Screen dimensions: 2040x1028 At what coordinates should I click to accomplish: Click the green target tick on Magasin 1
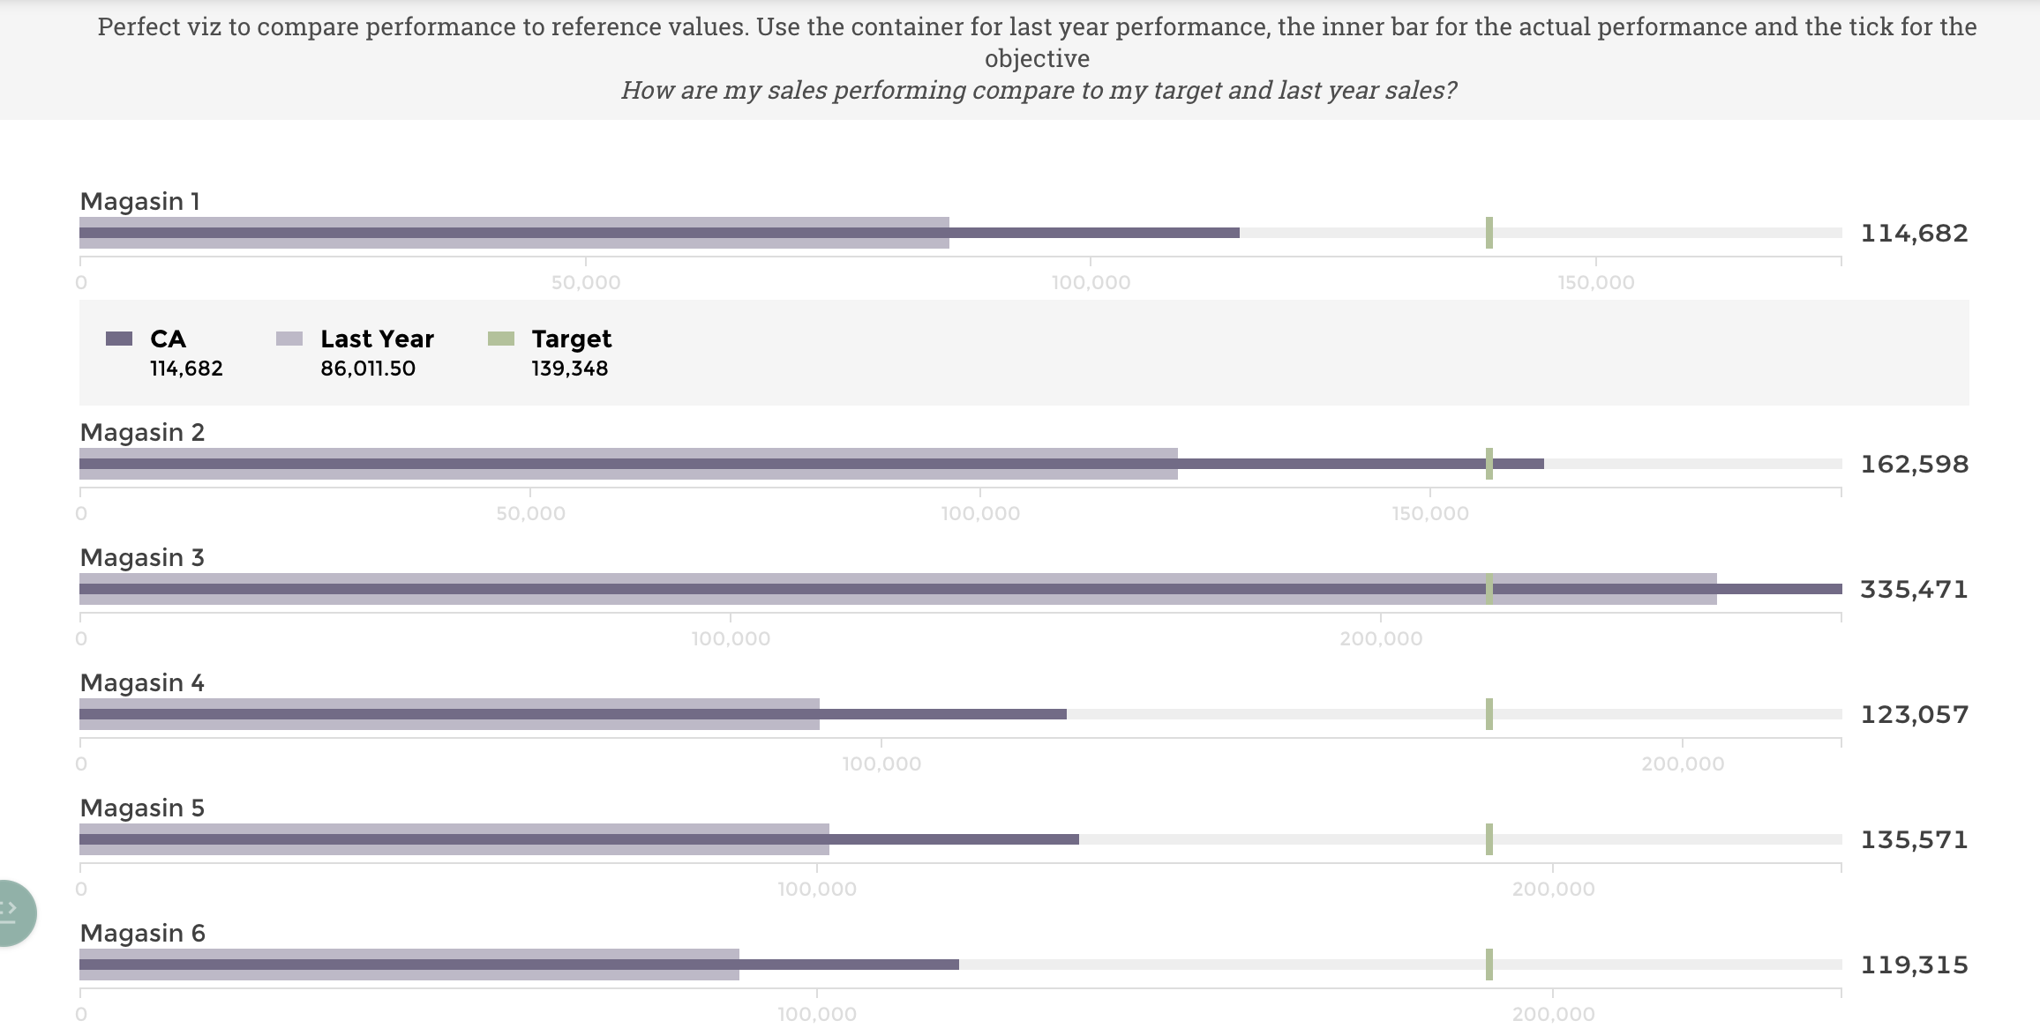tap(1489, 233)
